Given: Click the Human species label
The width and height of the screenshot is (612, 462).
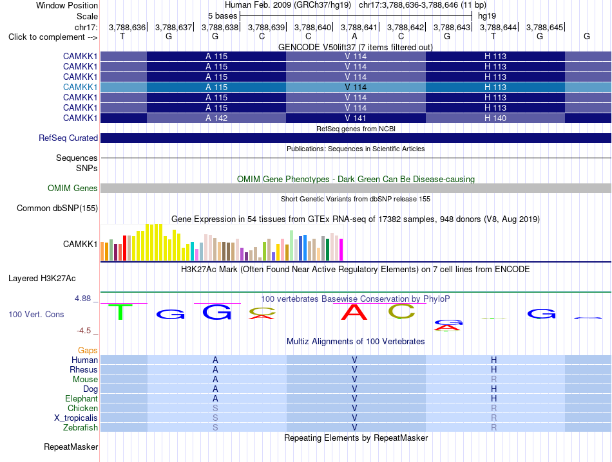Looking at the screenshot, I should [84, 360].
